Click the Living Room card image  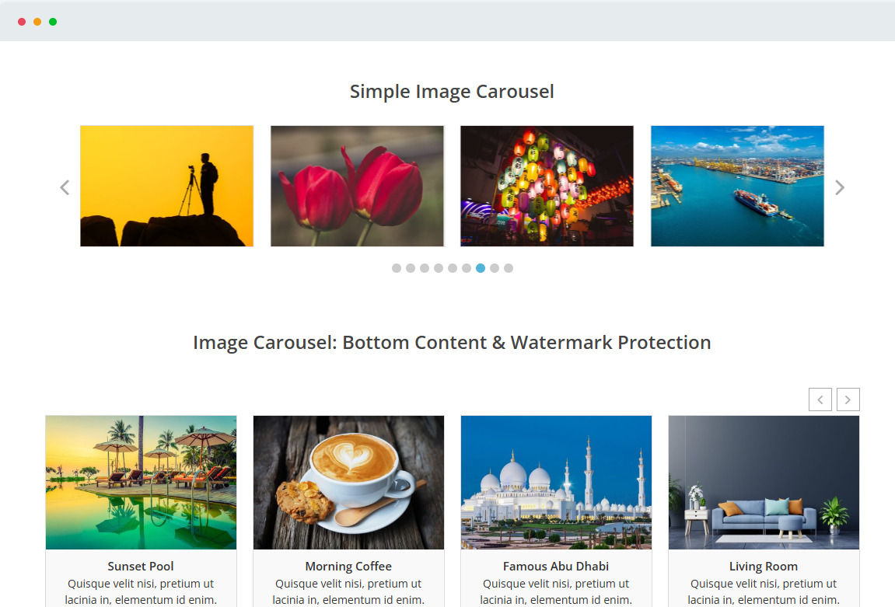tap(764, 482)
